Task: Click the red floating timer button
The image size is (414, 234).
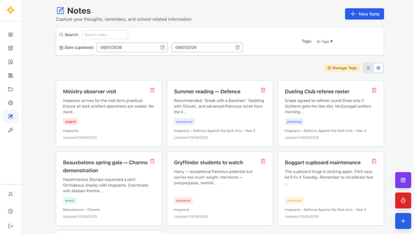Action: pos(403,200)
